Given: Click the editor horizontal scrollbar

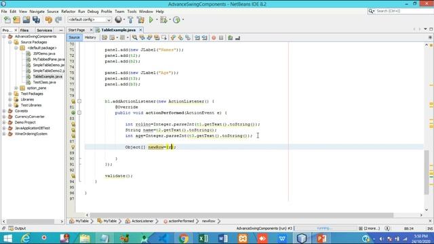Looking at the screenshot, I should pyautogui.click(x=241, y=215).
